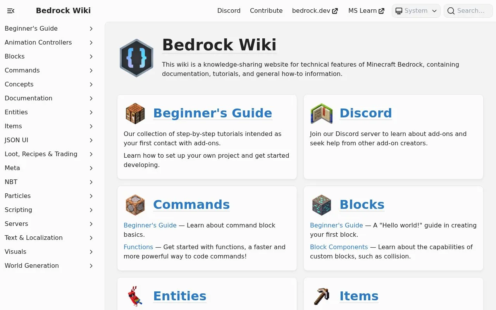Click the book icon beside Discord heading

pos(322,113)
